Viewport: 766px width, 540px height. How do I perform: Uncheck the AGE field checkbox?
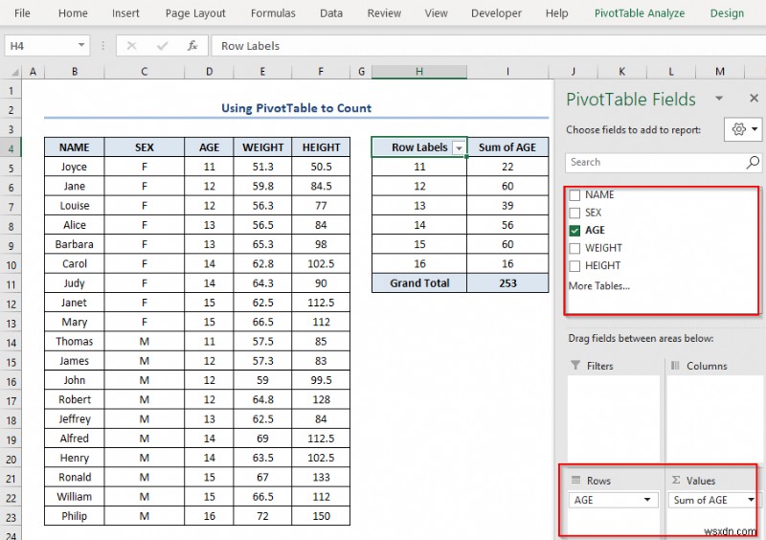tap(574, 230)
